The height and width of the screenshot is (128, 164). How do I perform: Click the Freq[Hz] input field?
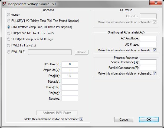(70, 76)
